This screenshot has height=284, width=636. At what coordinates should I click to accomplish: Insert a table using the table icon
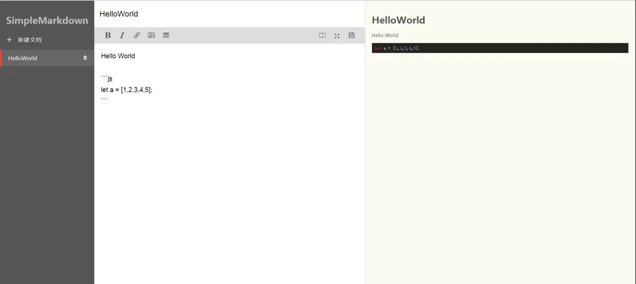click(166, 35)
